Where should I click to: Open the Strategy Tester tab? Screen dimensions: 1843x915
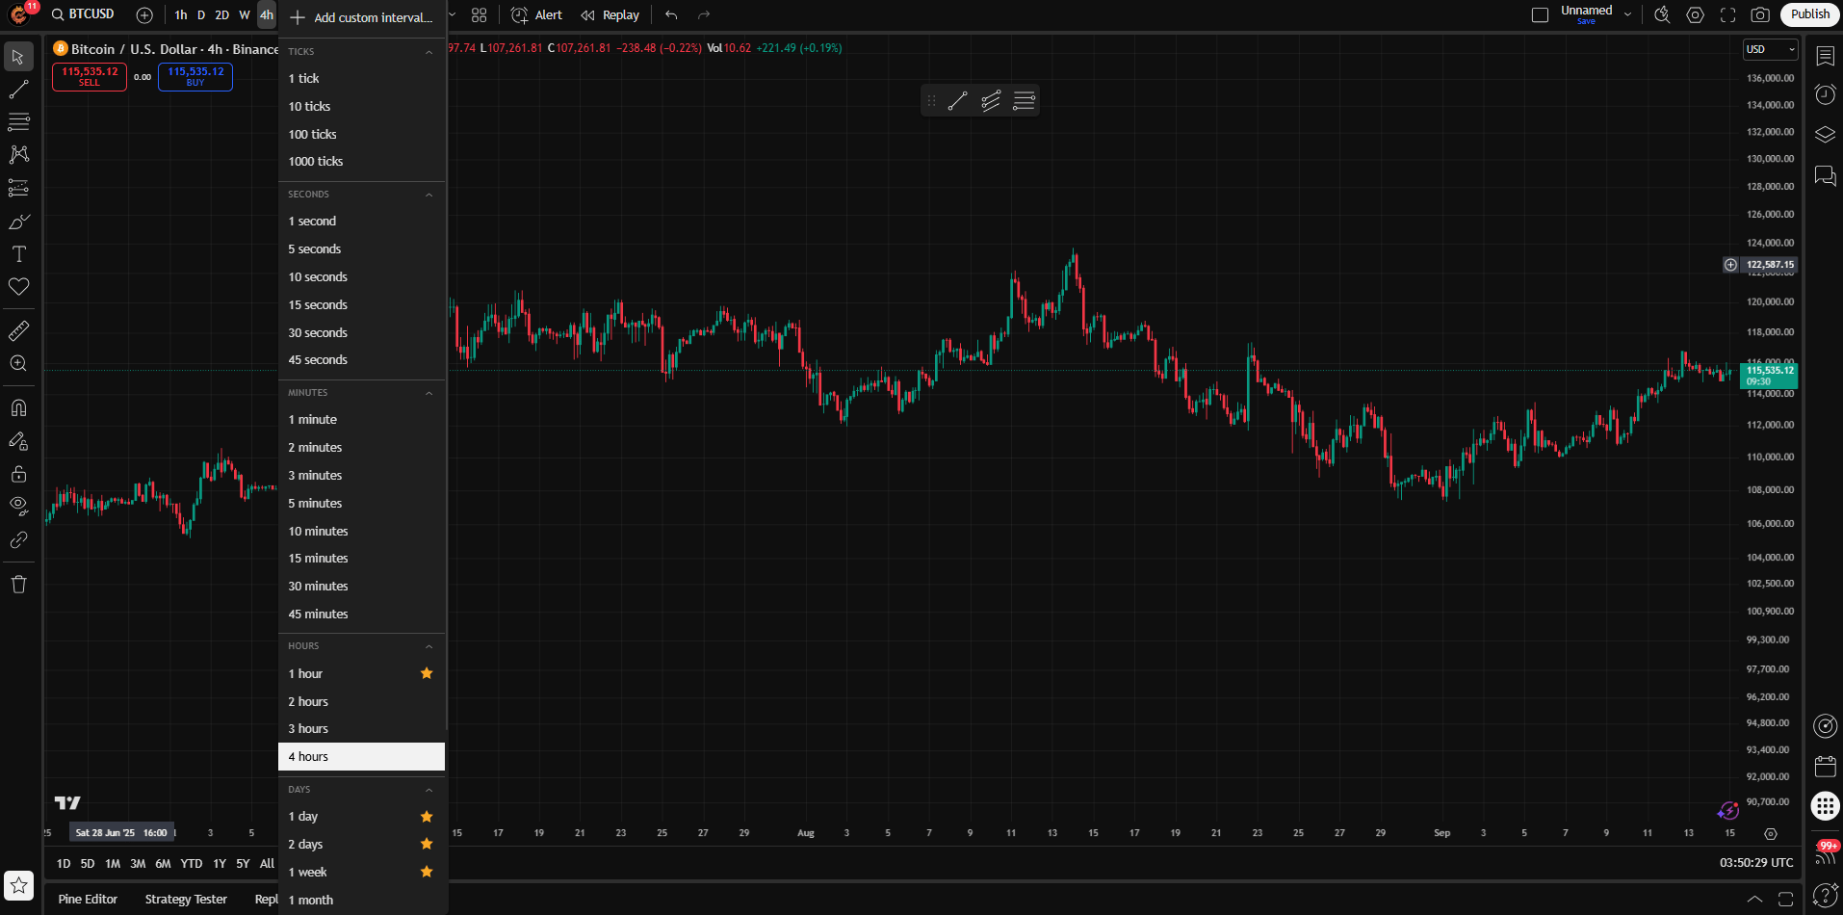point(186,900)
